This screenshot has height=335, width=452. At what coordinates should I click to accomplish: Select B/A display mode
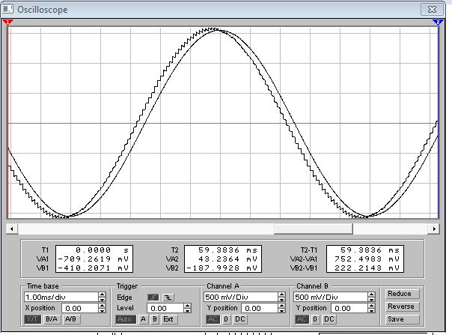pyautogui.click(x=52, y=319)
